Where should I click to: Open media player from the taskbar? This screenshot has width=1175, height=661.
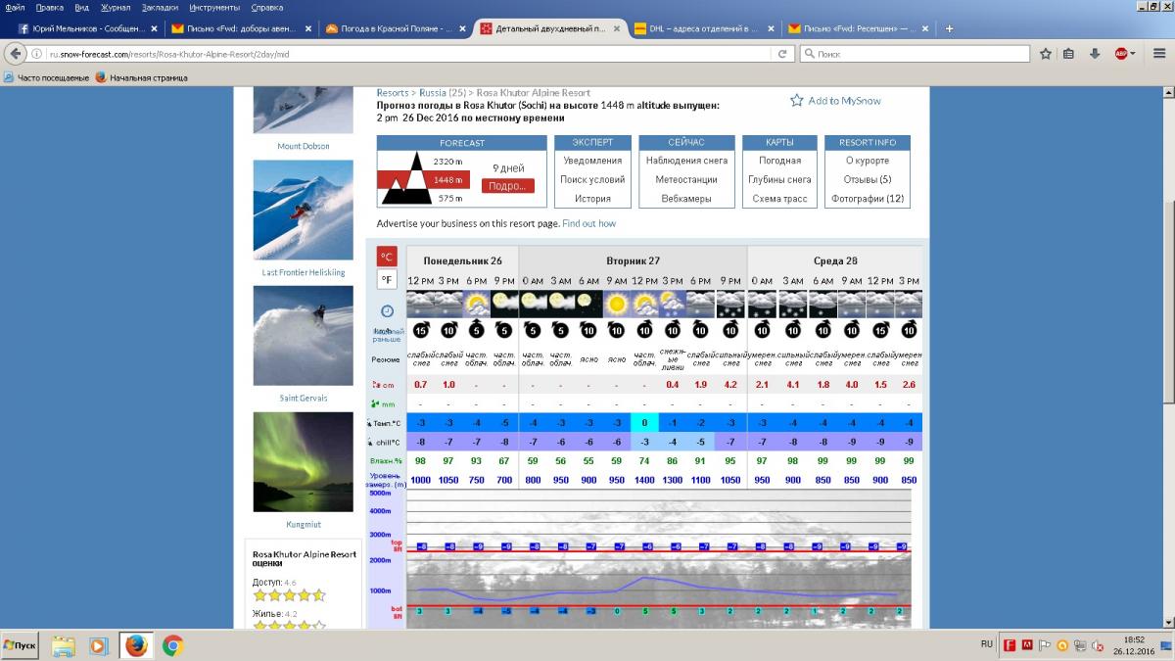[99, 645]
